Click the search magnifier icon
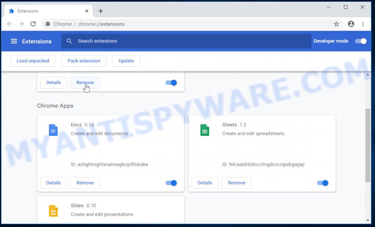Image resolution: width=375 pixels, height=227 pixels. 69,41
